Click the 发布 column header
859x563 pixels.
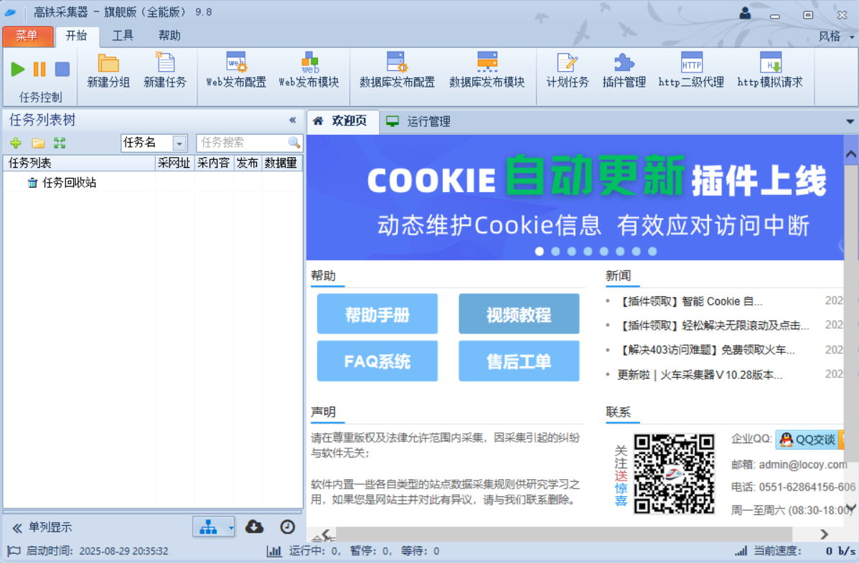pyautogui.click(x=247, y=164)
